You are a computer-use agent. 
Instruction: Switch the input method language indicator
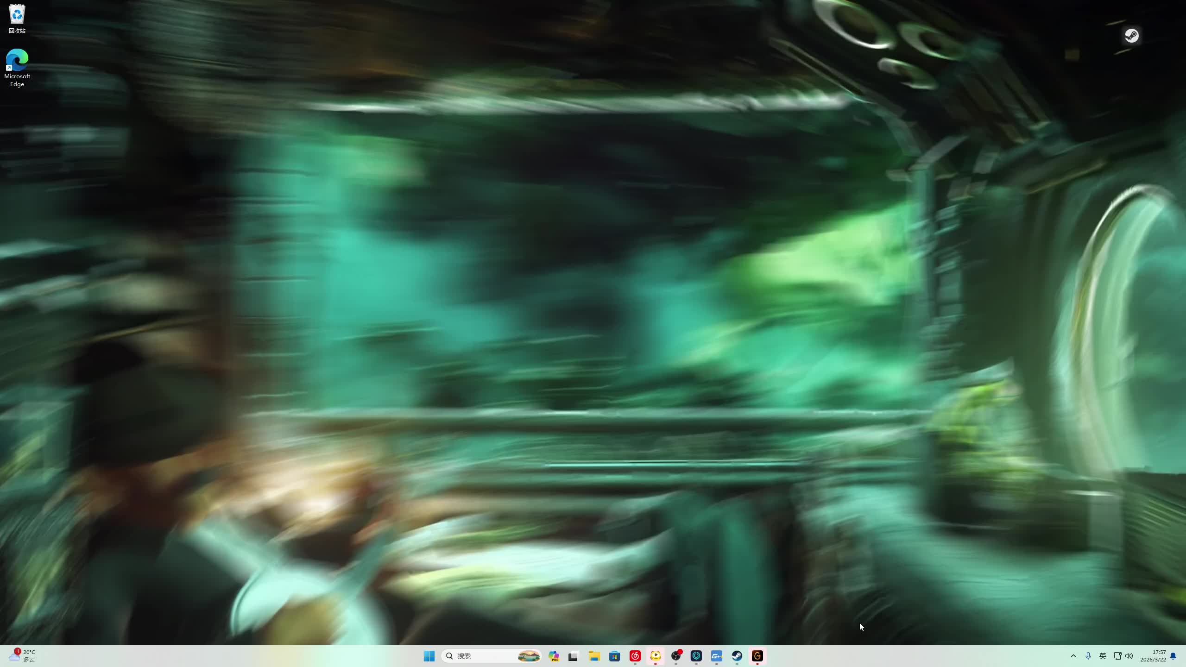1103,656
